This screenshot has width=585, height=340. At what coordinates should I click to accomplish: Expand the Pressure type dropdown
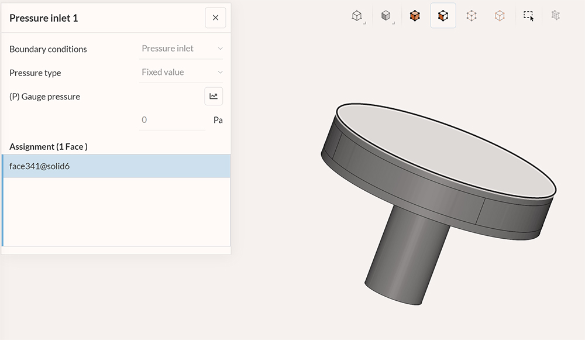coord(181,73)
